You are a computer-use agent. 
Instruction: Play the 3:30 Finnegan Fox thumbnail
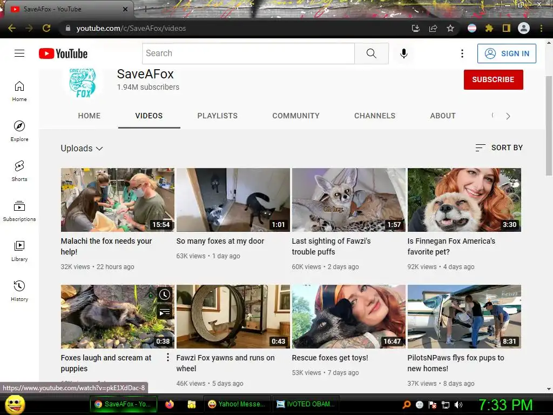(464, 200)
